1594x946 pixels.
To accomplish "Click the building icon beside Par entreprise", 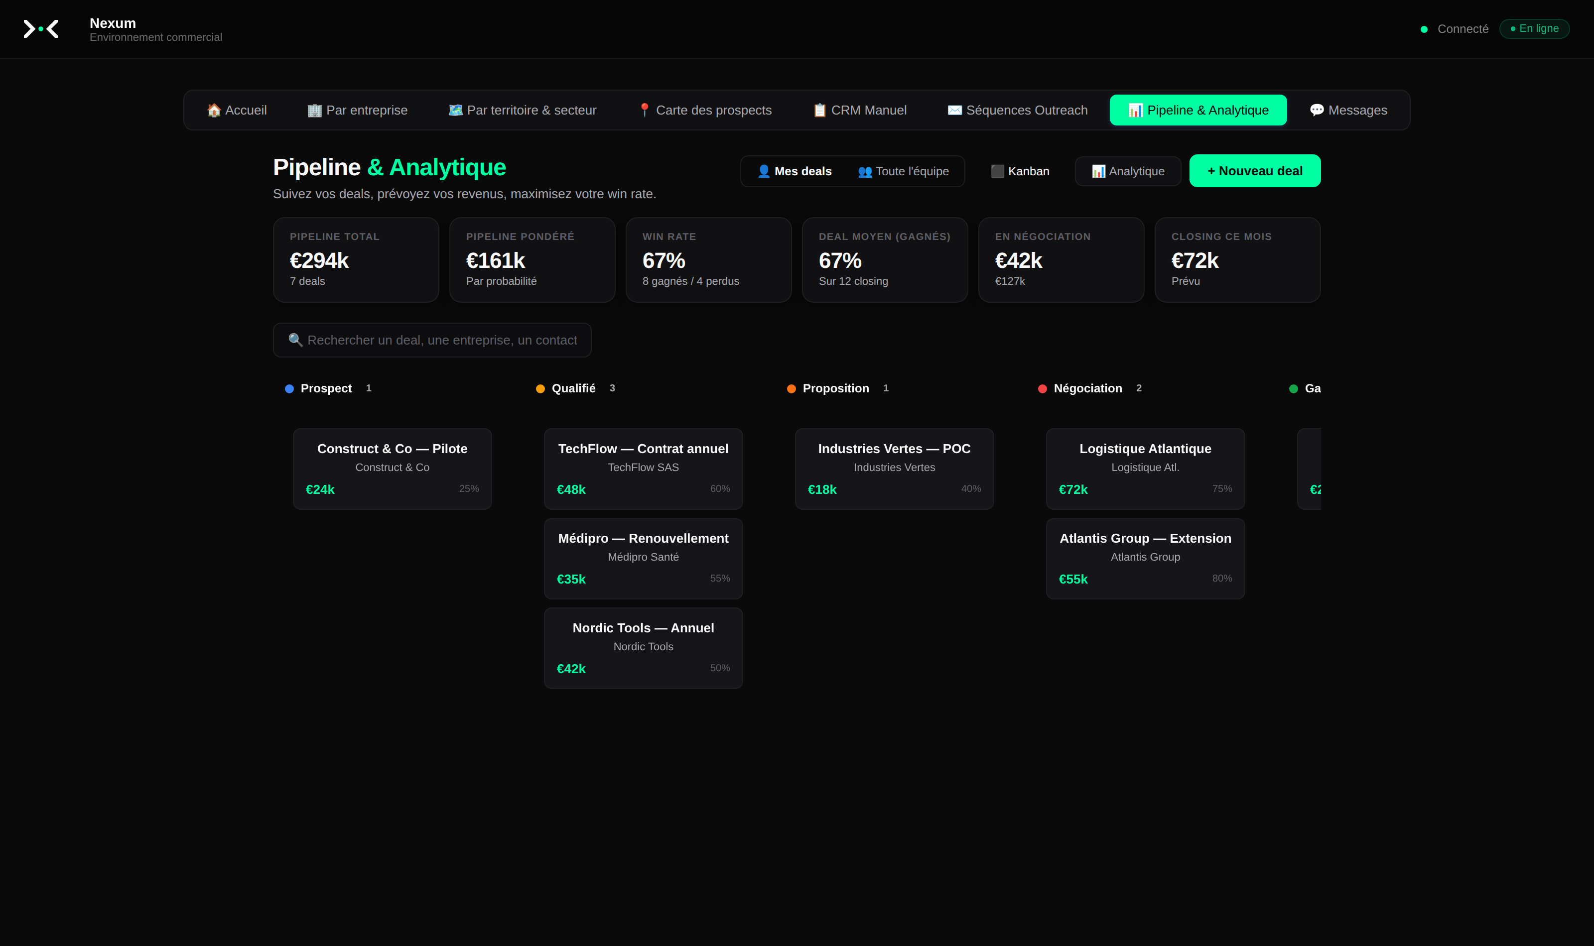I will pos(314,110).
